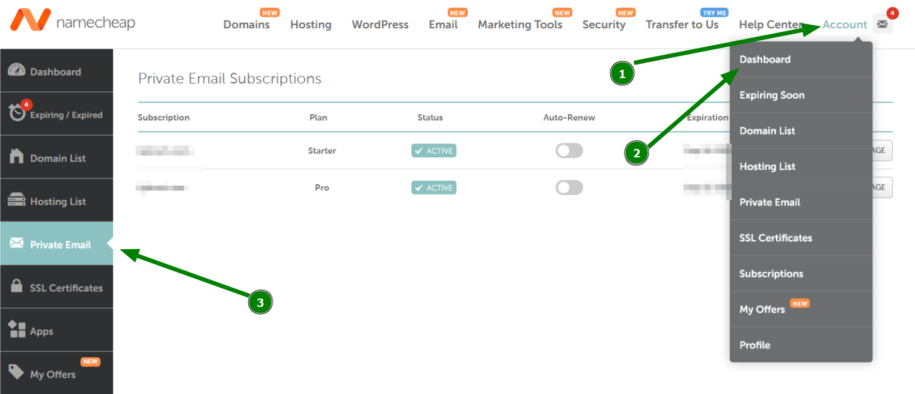This screenshot has width=915, height=394.
Task: Click the ACTIVE badge on the Pro plan
Action: [433, 187]
